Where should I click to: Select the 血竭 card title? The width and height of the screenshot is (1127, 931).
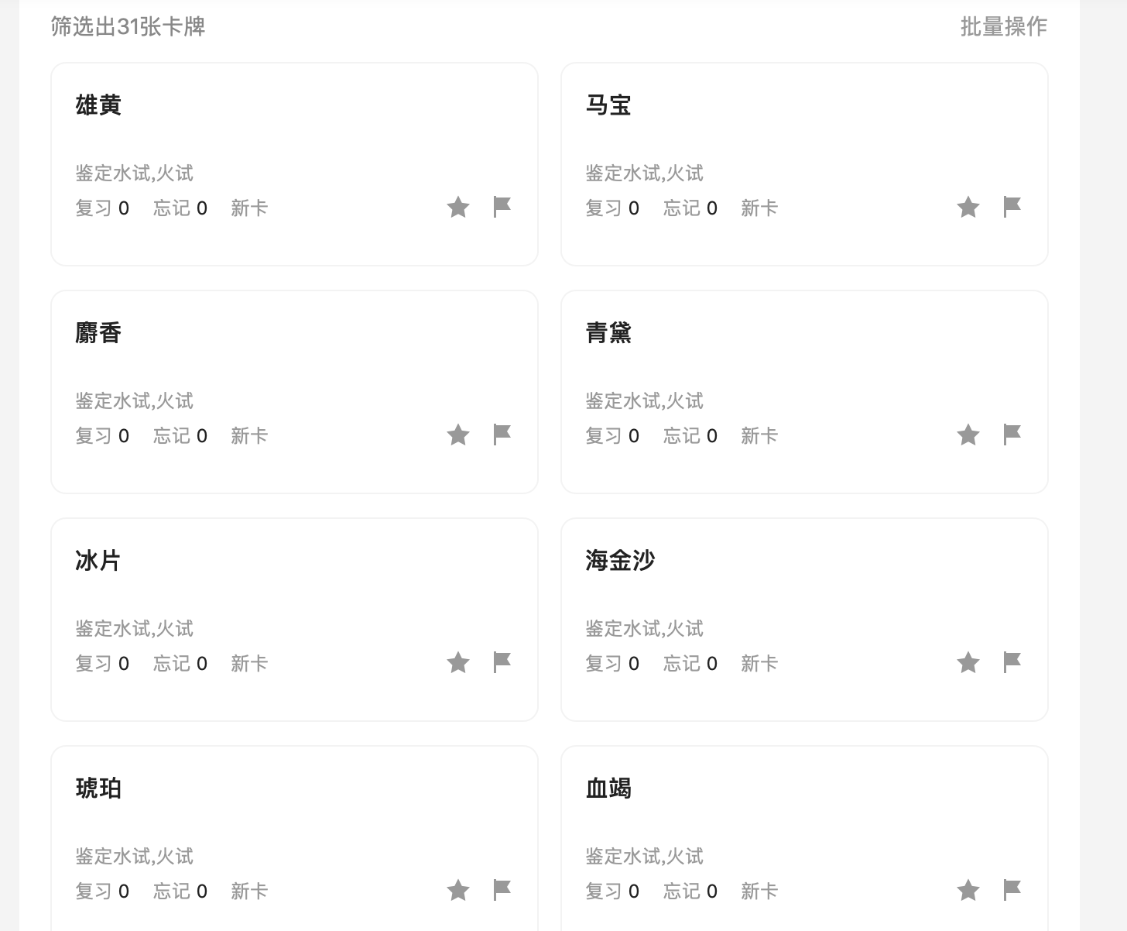tap(608, 788)
